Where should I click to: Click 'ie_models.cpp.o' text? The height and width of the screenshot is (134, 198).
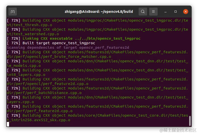click(24, 66)
